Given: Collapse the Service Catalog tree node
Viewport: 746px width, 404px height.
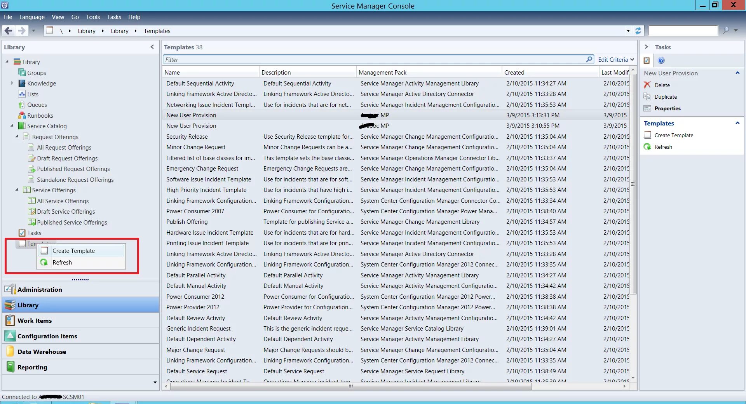Looking at the screenshot, I should pos(12,125).
